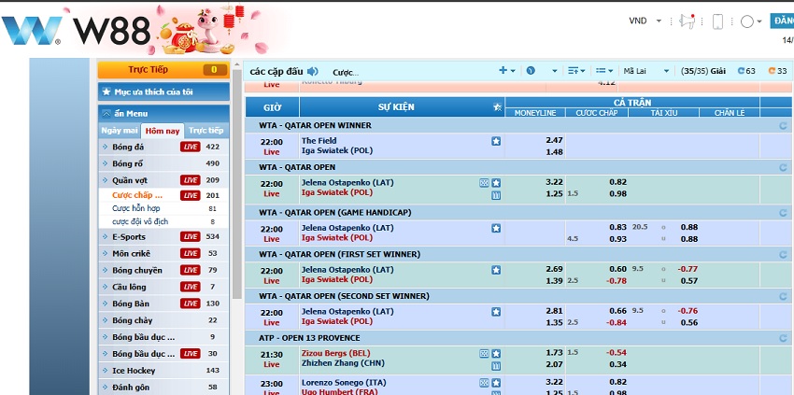Screen dimensions: 794x395
Task: Open the Đánh gôn category
Action: click(163, 388)
